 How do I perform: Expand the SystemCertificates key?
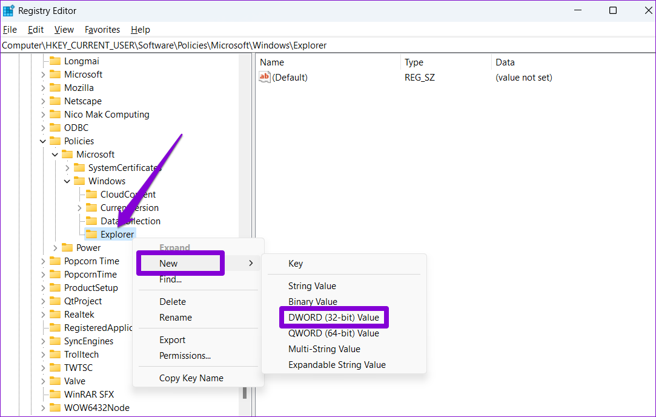67,167
